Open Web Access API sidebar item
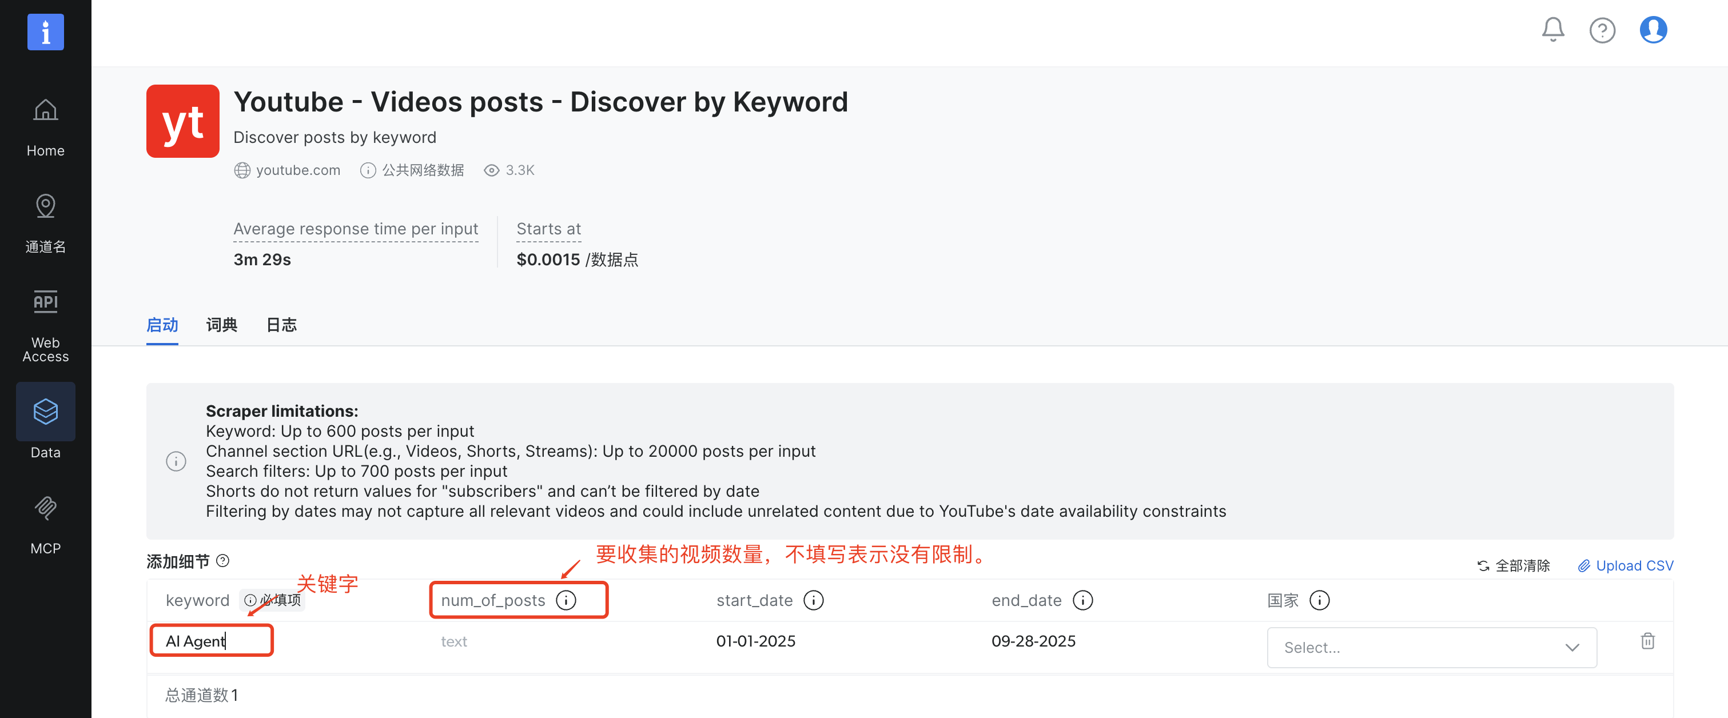Image resolution: width=1728 pixels, height=718 pixels. [46, 326]
